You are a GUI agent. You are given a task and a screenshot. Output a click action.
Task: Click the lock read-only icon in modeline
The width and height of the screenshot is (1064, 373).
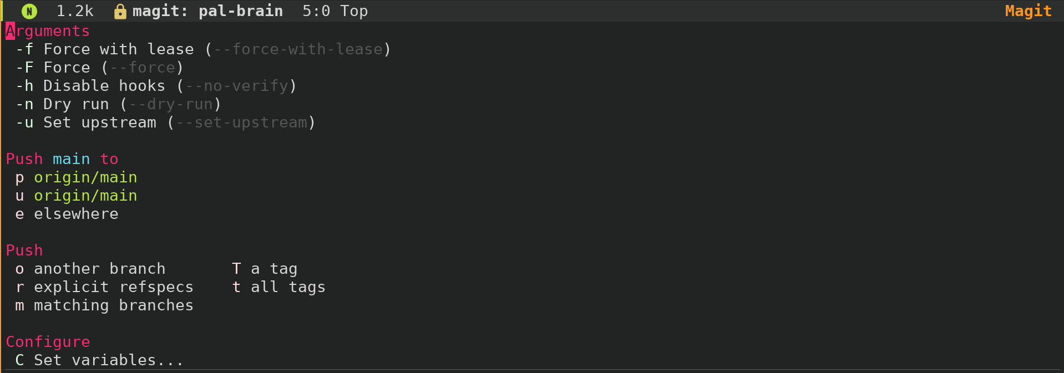click(x=120, y=11)
